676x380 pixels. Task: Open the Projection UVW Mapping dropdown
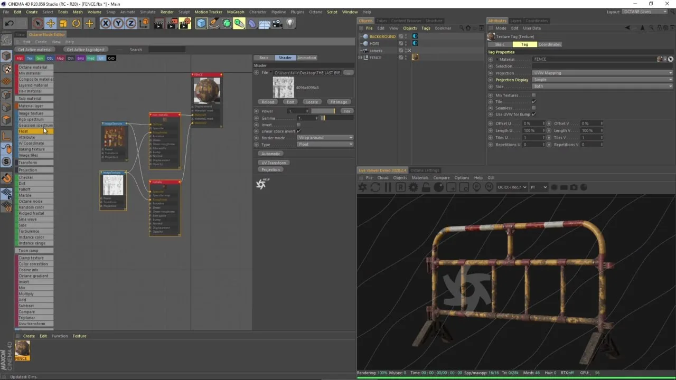click(603, 73)
